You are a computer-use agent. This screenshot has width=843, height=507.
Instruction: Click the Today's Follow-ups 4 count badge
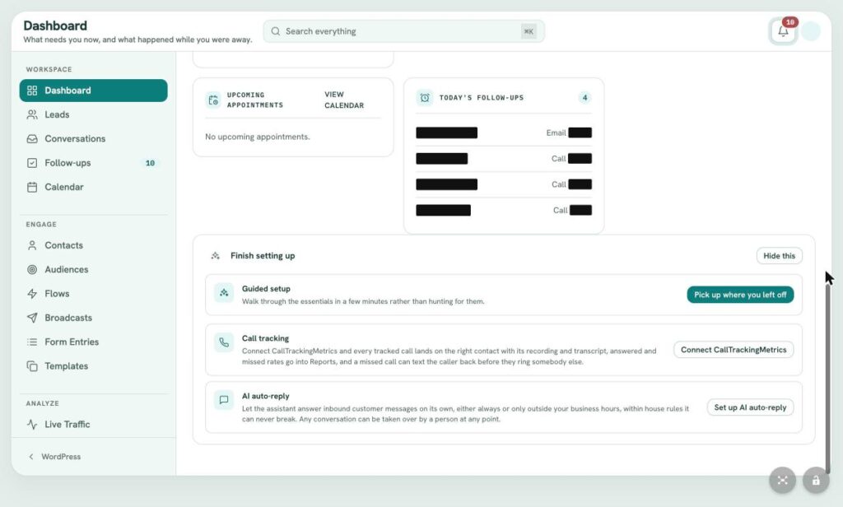585,98
